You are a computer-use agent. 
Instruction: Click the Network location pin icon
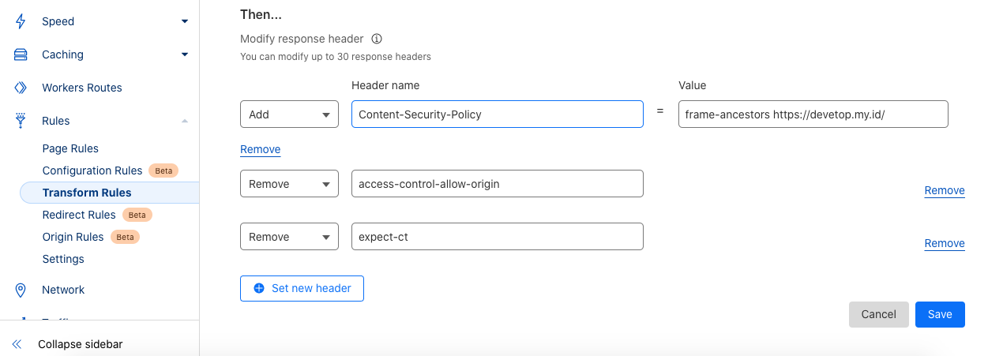[21, 290]
